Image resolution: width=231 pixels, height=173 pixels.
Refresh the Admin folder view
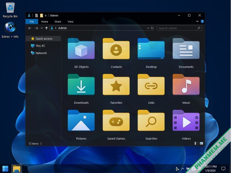(152, 28)
